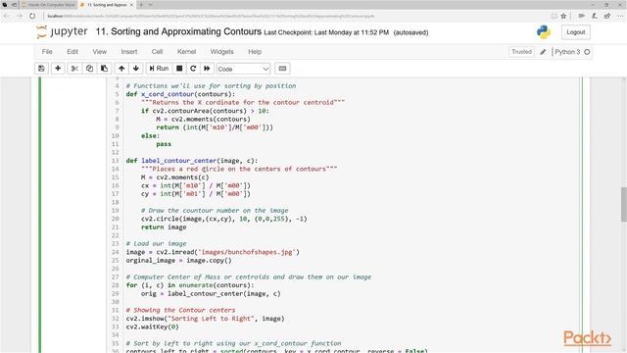
Task: Open the tab preview dropdown chevron
Action: tap(151, 5)
